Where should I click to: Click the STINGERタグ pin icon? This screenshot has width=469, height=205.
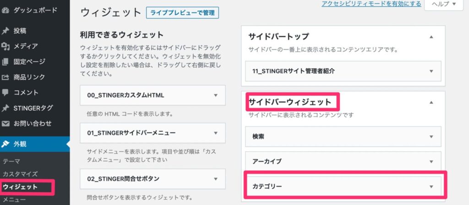(x=5, y=108)
